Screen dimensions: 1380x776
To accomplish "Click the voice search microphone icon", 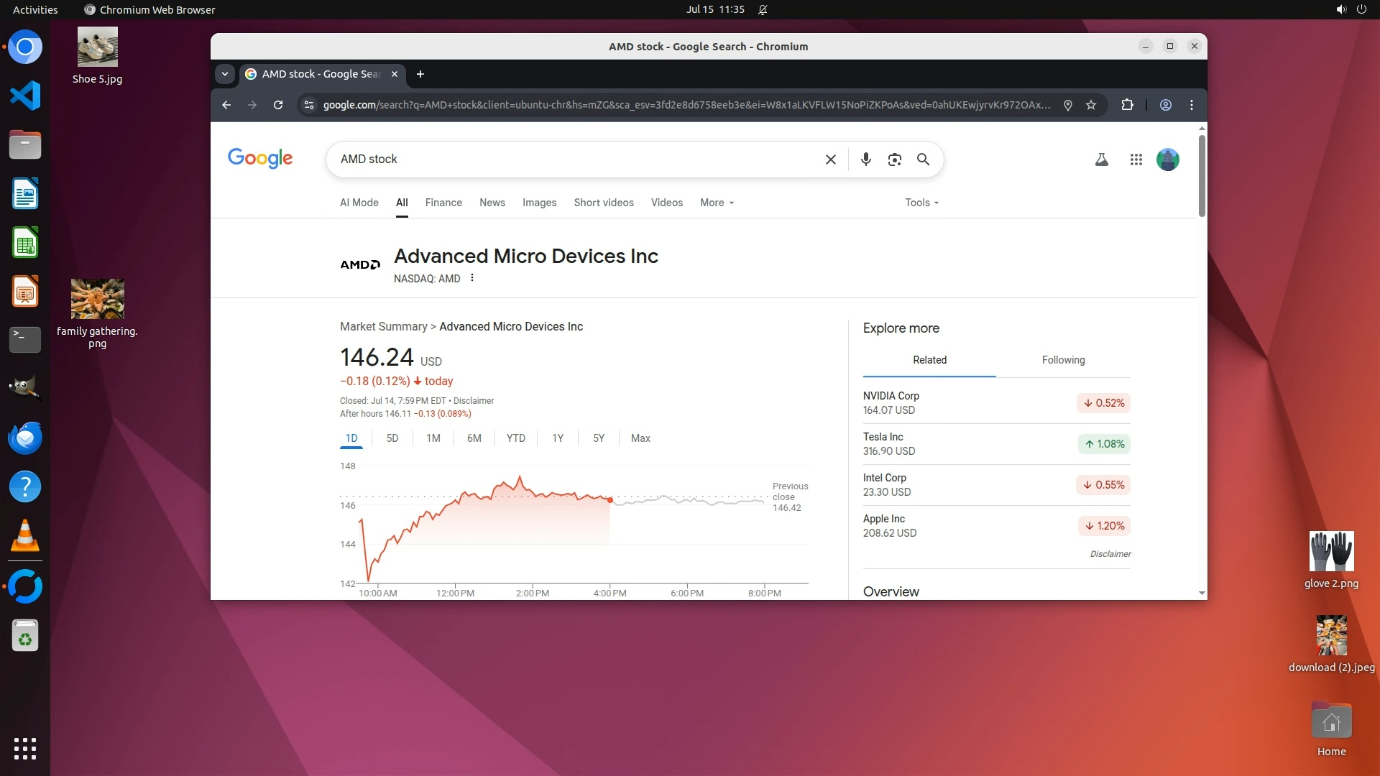I will [x=865, y=160].
